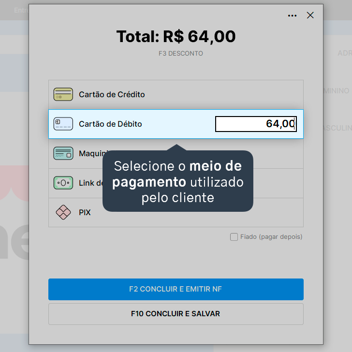Click the Link de pagamento money icon

pos(63,183)
